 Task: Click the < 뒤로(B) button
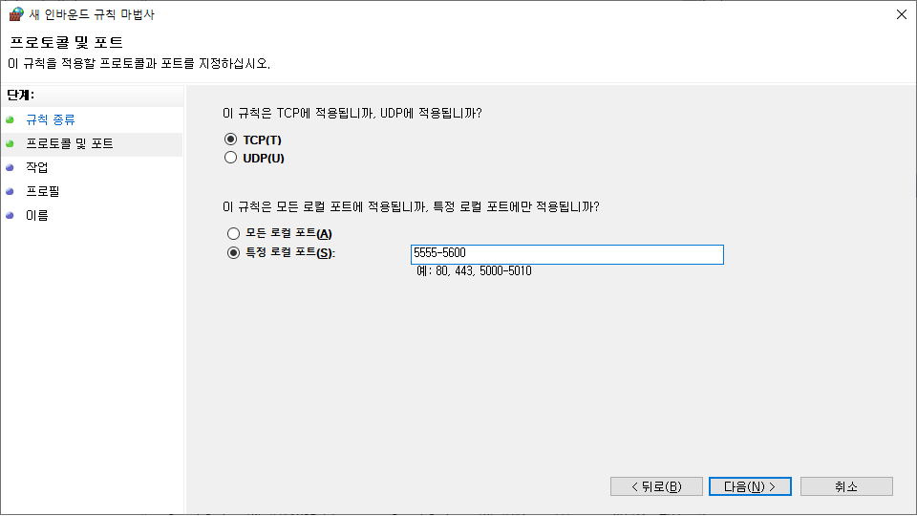click(x=656, y=486)
